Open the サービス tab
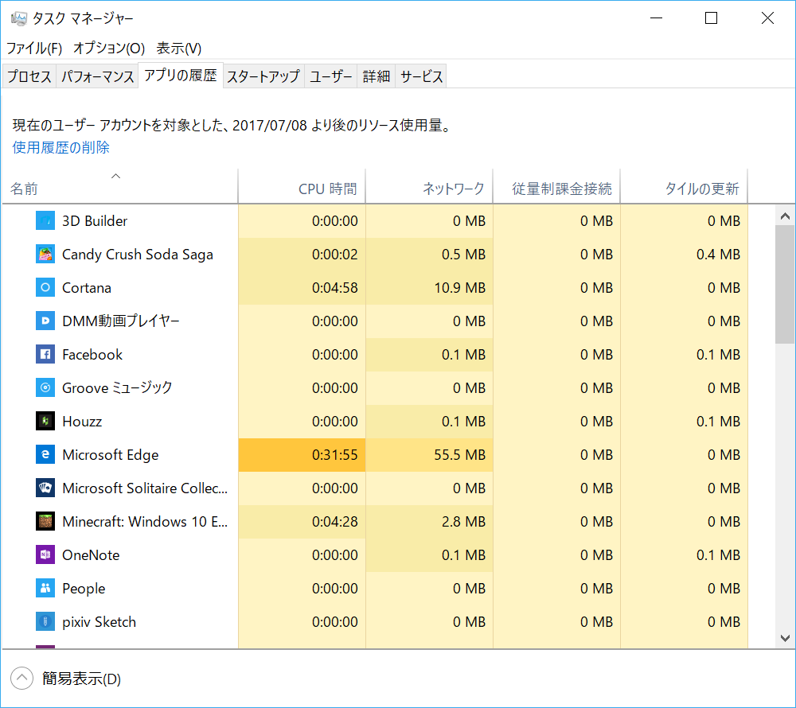The height and width of the screenshot is (708, 796). coord(421,76)
